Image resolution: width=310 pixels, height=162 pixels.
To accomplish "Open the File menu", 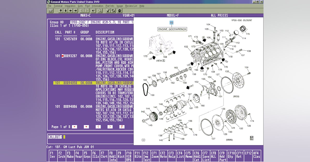I will tap(49, 6).
